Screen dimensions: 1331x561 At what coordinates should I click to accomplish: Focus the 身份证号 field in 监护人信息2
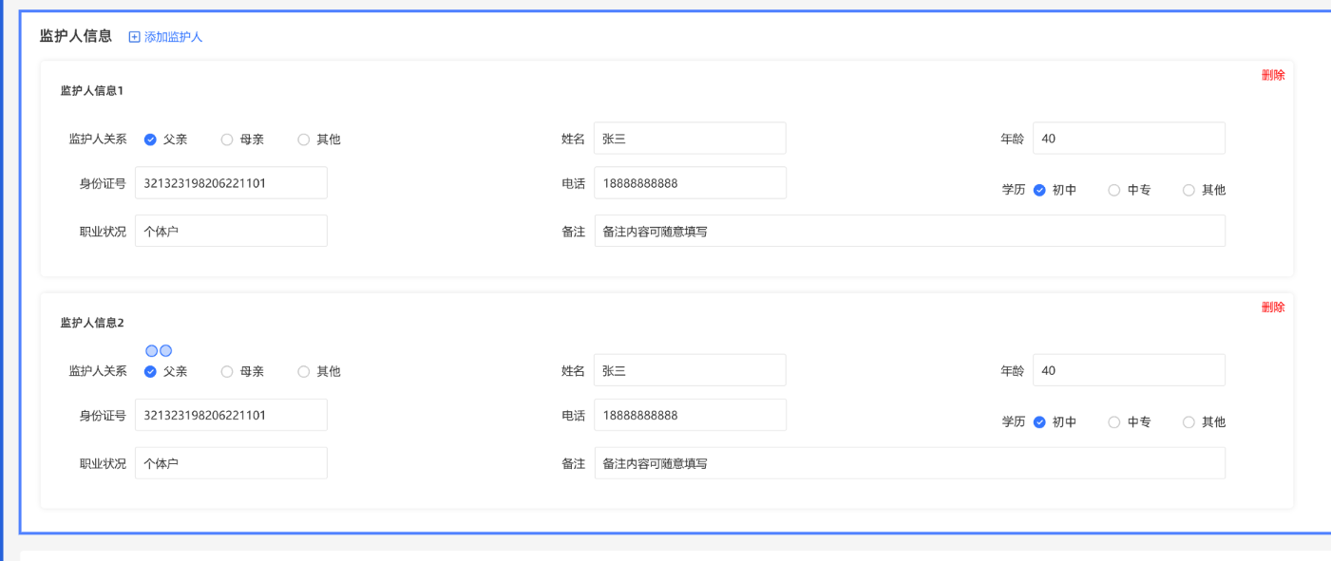pyautogui.click(x=231, y=416)
